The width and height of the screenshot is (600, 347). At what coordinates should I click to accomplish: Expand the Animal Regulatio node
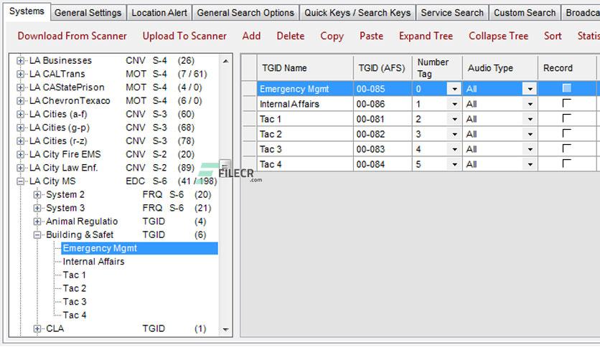click(37, 222)
